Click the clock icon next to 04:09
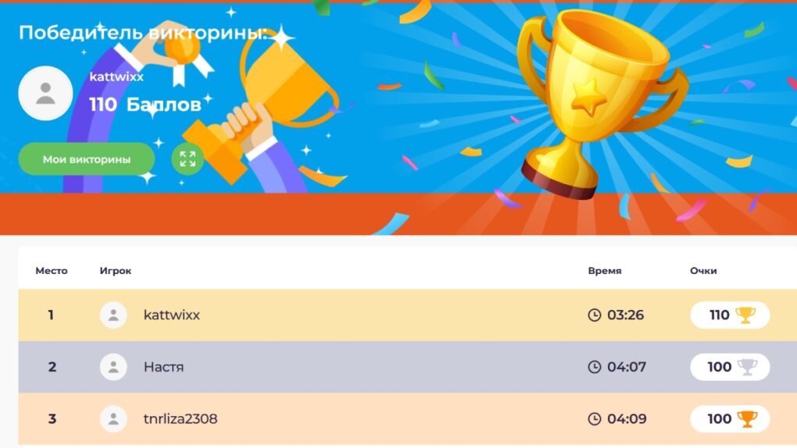797x448 pixels. click(x=595, y=419)
